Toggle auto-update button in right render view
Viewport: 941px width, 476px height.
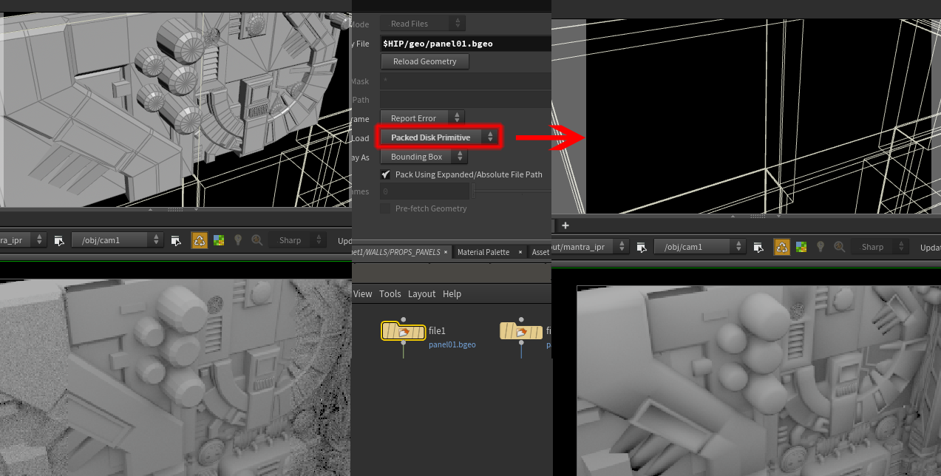781,247
